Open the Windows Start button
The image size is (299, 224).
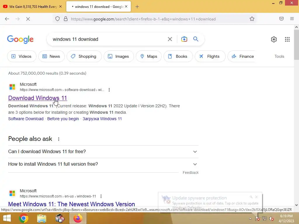click(x=7, y=218)
